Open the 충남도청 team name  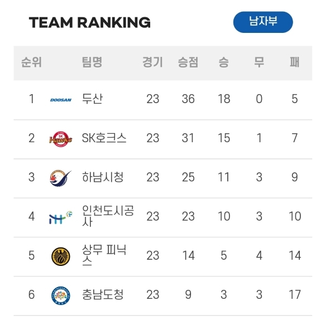[103, 294]
